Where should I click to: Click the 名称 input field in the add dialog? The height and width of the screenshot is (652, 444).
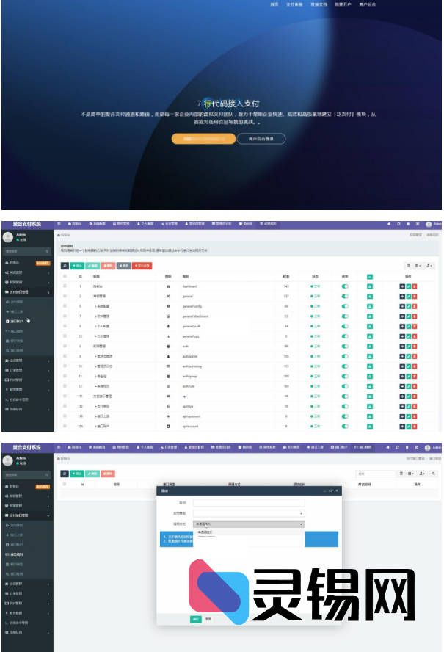249,503
